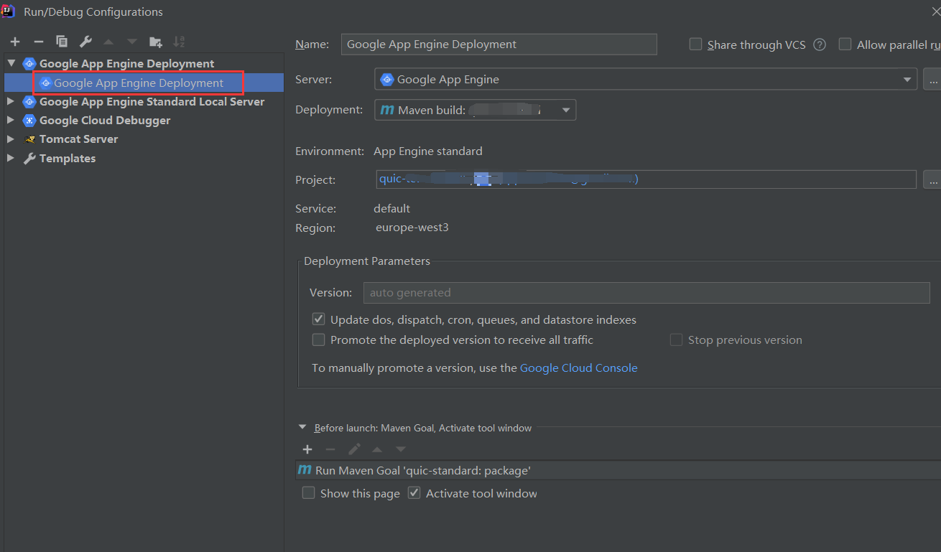Screen dimensions: 941x552
Task: Enable Promote the deployed version checkbox
Action: pyautogui.click(x=318, y=340)
